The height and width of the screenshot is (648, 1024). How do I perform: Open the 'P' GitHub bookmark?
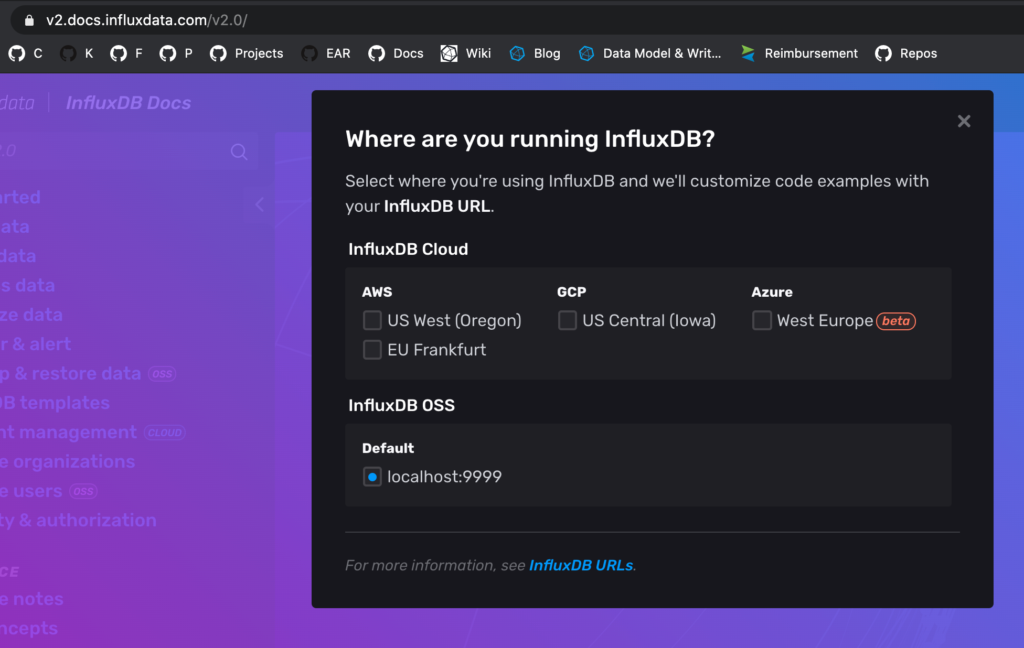176,53
